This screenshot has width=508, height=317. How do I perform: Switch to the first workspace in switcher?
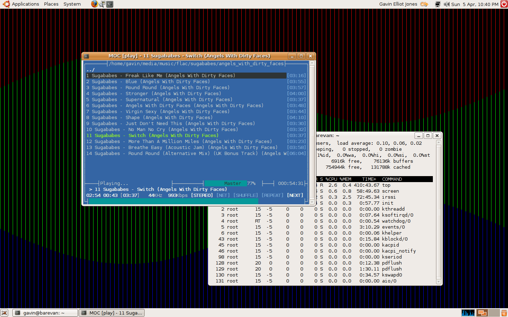tap(482, 313)
